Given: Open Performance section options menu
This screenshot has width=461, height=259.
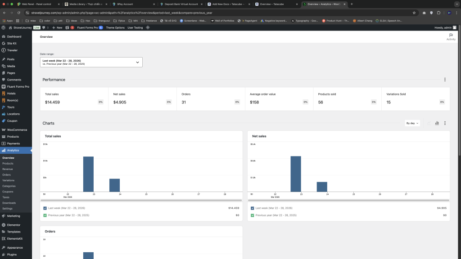Looking at the screenshot, I should click(445, 80).
